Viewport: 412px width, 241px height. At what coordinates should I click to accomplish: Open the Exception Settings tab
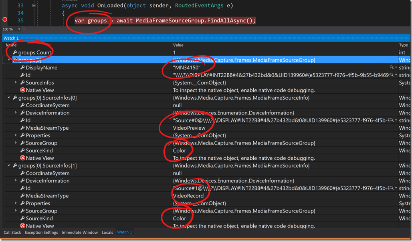(41, 232)
